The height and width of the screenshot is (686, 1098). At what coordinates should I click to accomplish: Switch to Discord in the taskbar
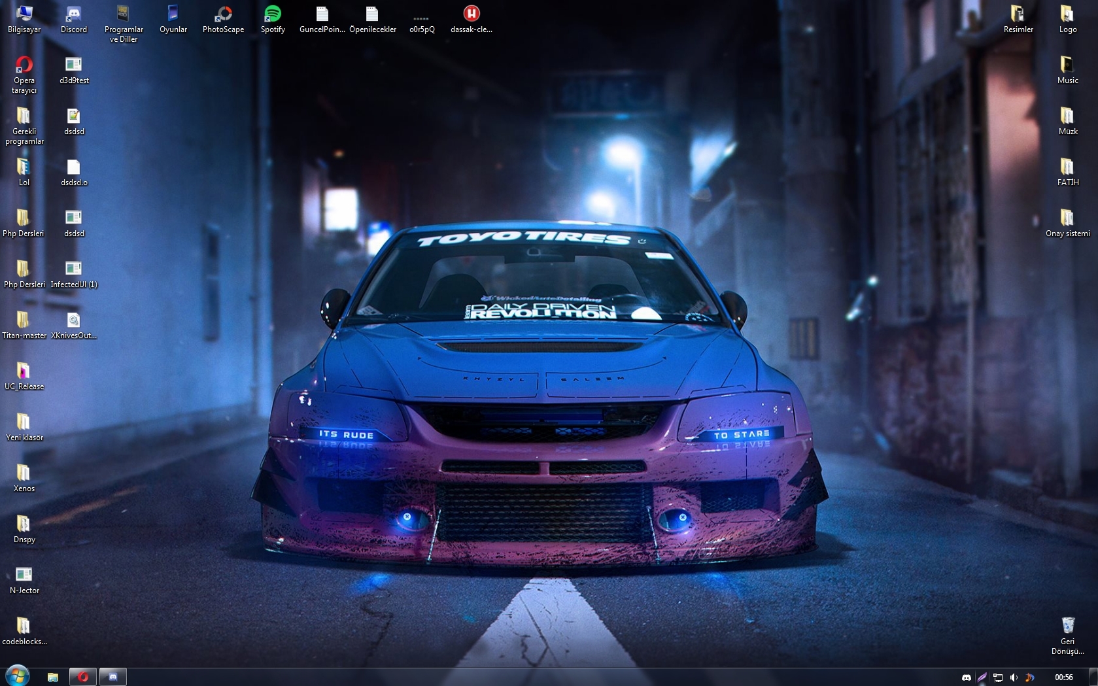[112, 677]
